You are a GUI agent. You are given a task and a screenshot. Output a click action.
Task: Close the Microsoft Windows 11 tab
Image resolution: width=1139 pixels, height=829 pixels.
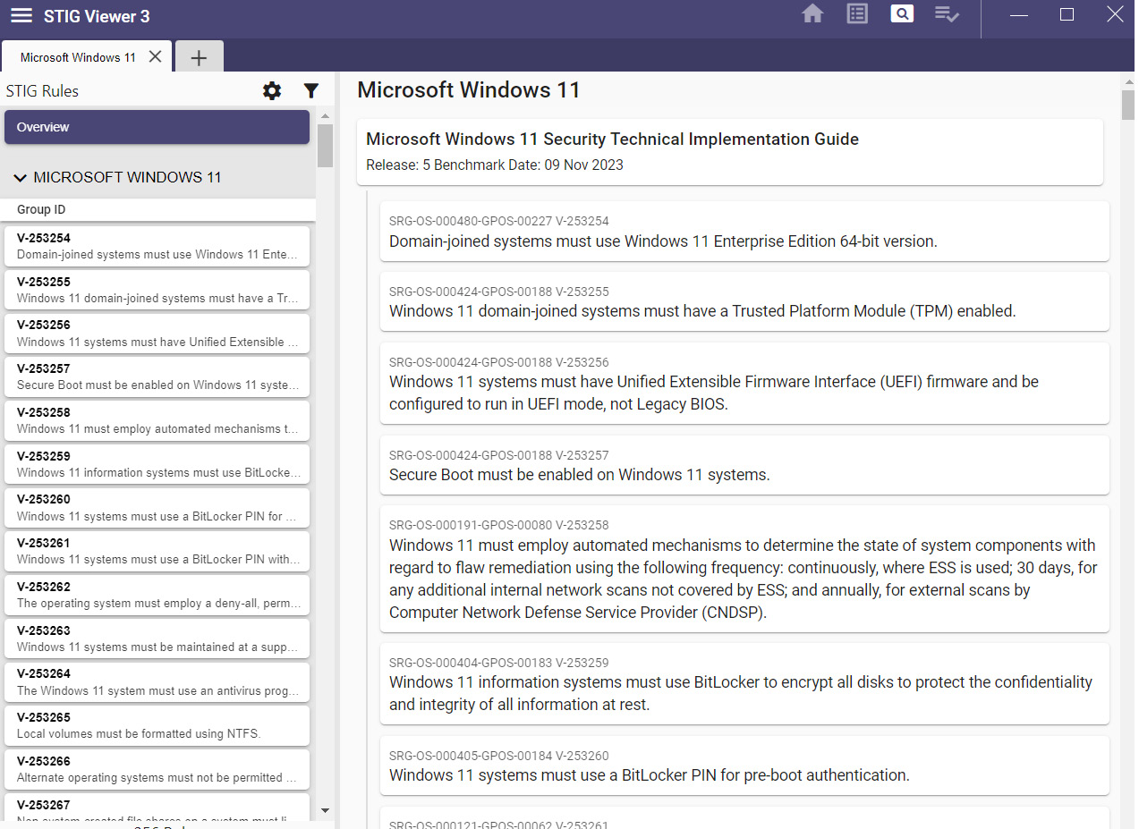pyautogui.click(x=155, y=56)
